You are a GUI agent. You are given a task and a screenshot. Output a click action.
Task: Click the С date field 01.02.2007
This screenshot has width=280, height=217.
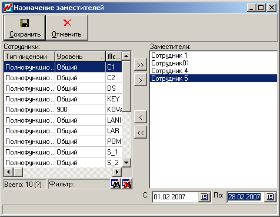pyautogui.click(x=175, y=197)
